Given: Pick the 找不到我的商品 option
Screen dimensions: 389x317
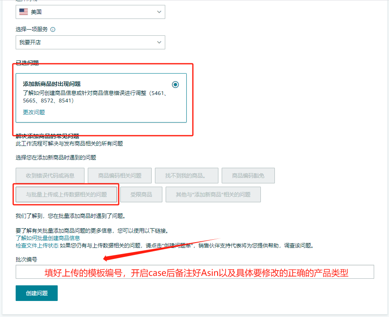Looking at the screenshot, I should [185, 176].
